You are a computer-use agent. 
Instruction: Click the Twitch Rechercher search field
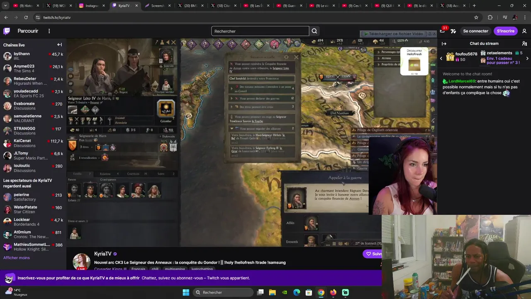pos(260,31)
